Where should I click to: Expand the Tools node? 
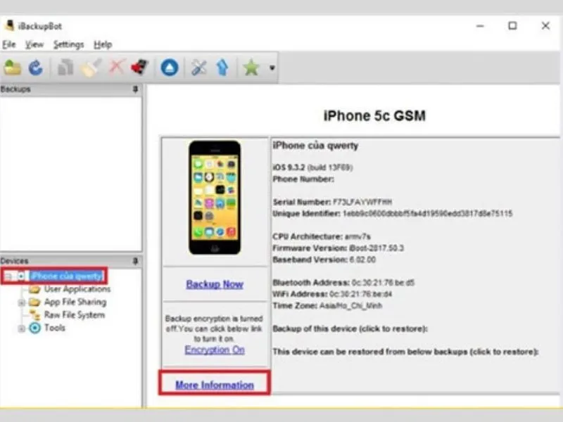tap(22, 328)
